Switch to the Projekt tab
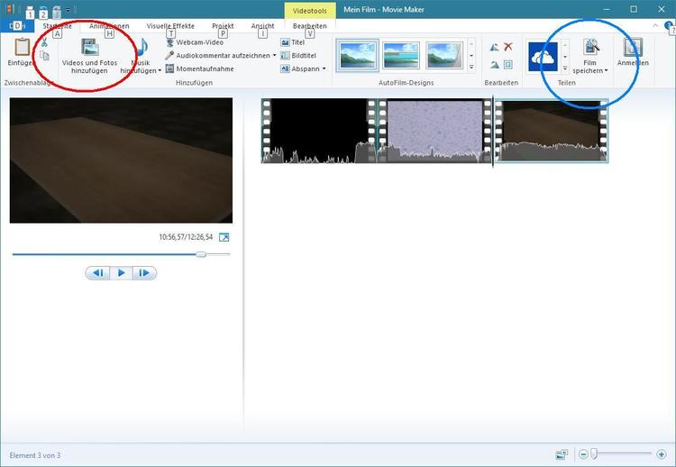Screen dimensions: 676x467 pyautogui.click(x=223, y=26)
